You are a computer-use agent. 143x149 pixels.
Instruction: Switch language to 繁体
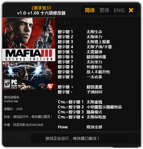[104, 10]
